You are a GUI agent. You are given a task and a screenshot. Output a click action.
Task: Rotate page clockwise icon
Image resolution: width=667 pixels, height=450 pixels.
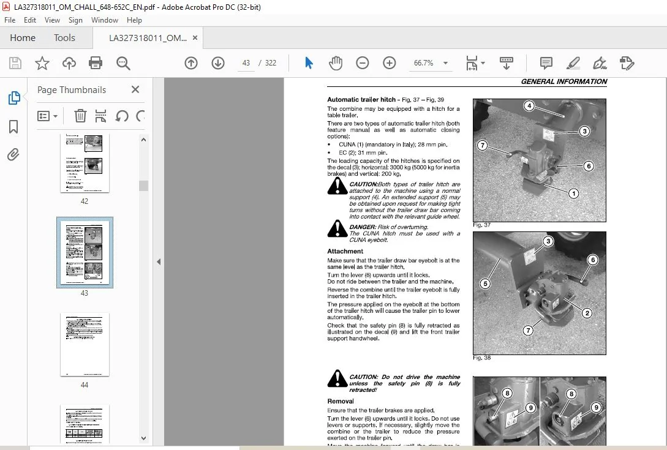pos(140,116)
